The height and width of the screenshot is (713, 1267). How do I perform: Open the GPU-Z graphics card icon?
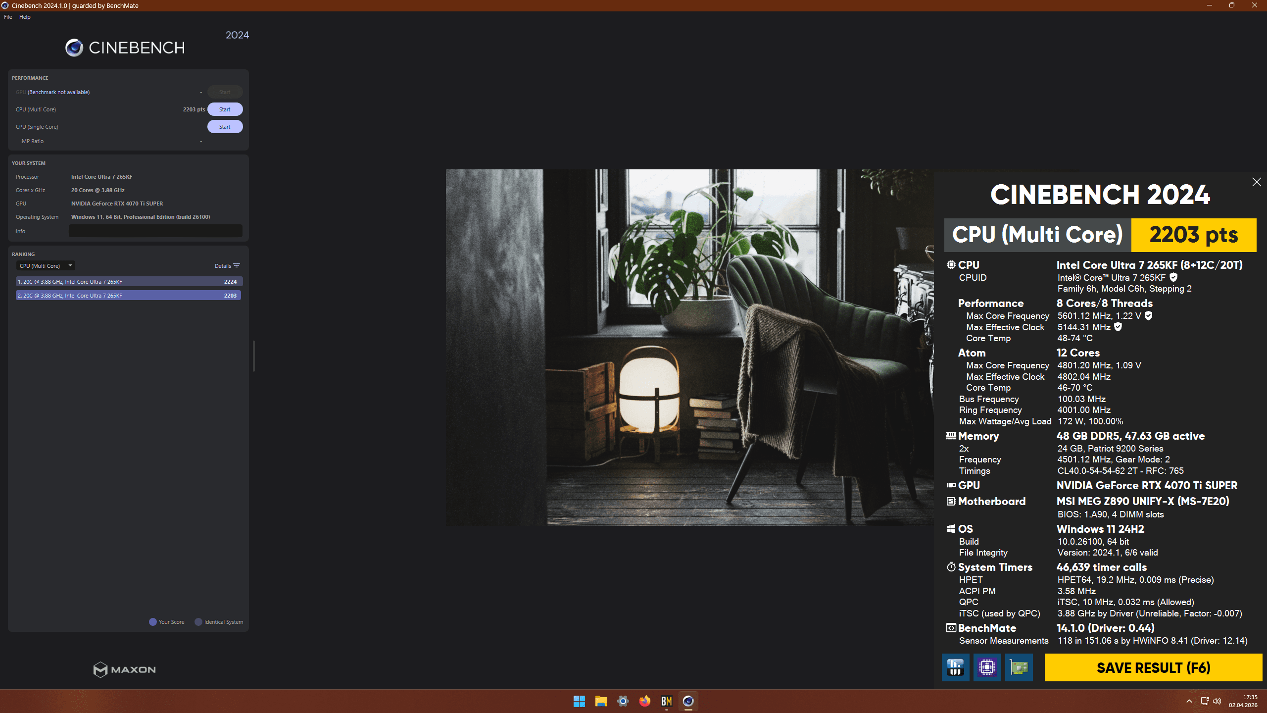click(x=1019, y=667)
